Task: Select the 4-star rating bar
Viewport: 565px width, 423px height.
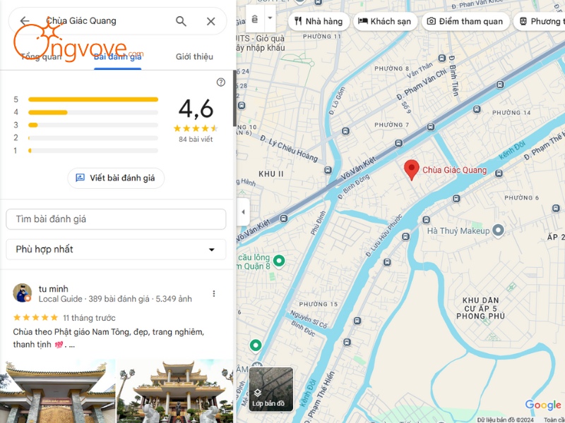Action: tap(93, 112)
